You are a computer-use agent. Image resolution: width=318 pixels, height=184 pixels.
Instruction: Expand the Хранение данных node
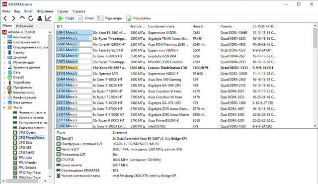[4, 67]
